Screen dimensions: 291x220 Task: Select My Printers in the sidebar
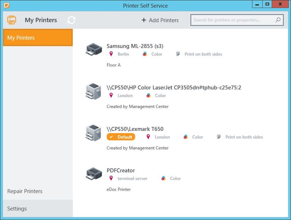38,38
